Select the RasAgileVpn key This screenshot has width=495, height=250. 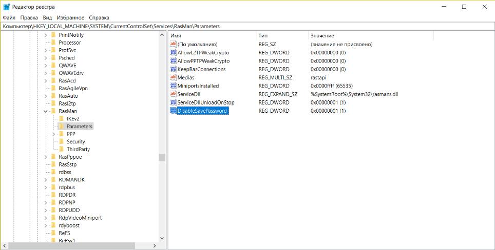tap(73, 88)
